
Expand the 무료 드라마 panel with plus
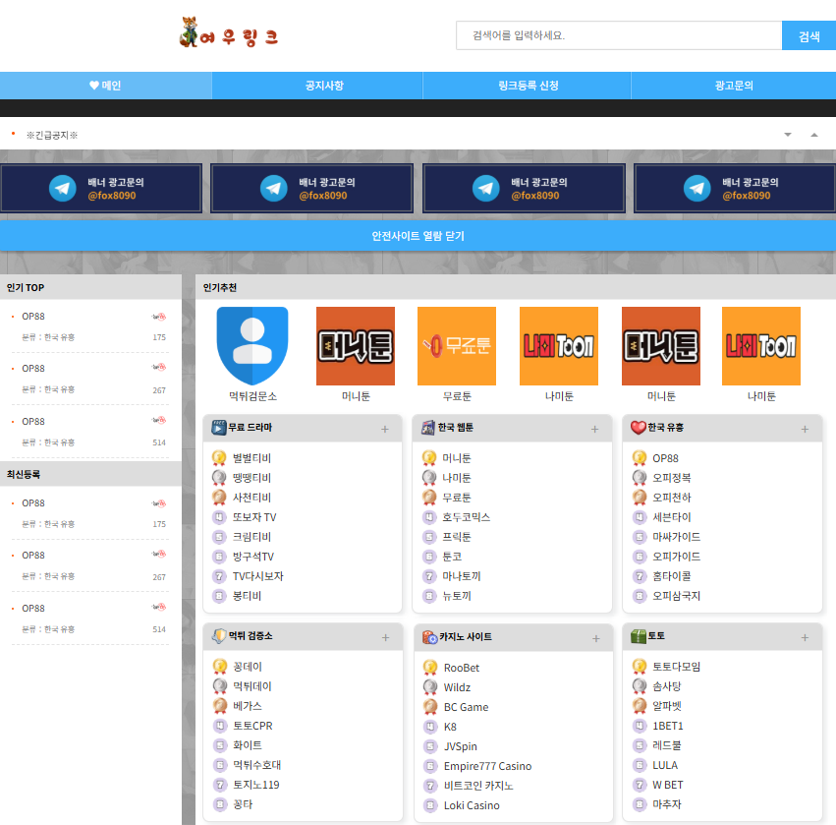385,429
